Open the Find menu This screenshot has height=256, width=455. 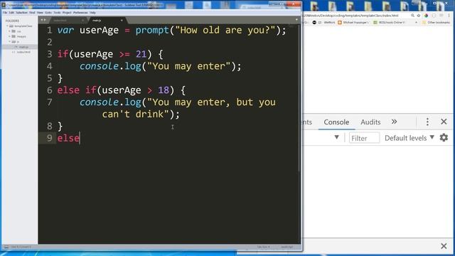[32, 13]
